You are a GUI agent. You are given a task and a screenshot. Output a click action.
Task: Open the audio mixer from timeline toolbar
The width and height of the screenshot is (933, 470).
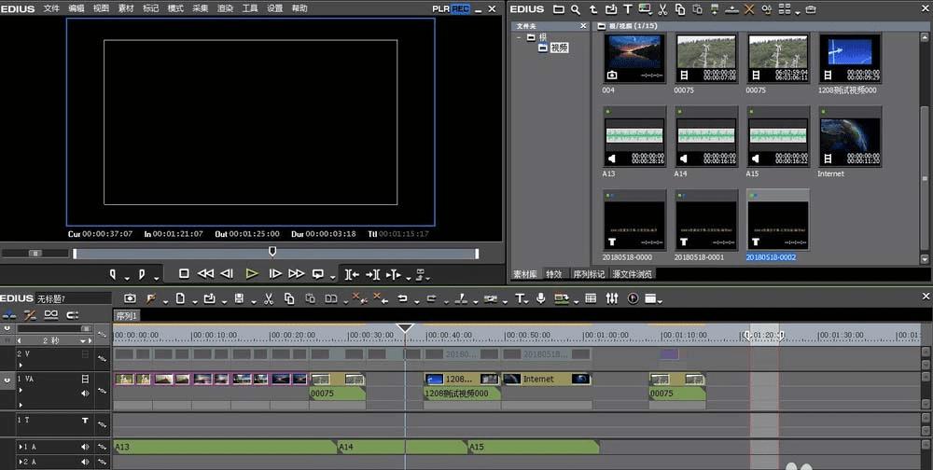tap(612, 298)
